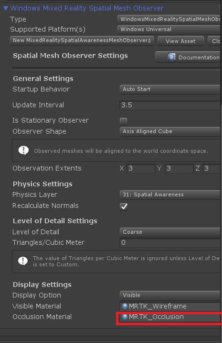Enable the Is Stationary Observer checkbox
222x343 pixels.
124,121
